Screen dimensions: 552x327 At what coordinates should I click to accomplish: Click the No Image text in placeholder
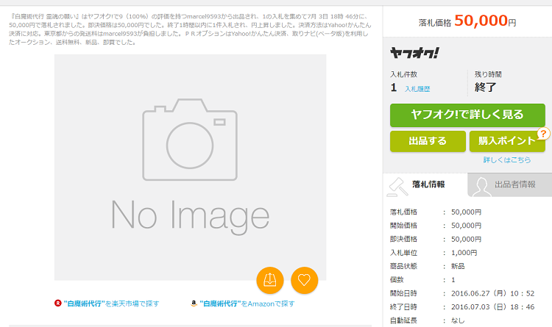pos(190,213)
